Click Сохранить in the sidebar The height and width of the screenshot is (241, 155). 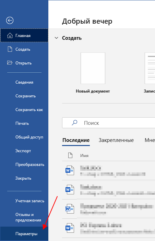(24, 96)
